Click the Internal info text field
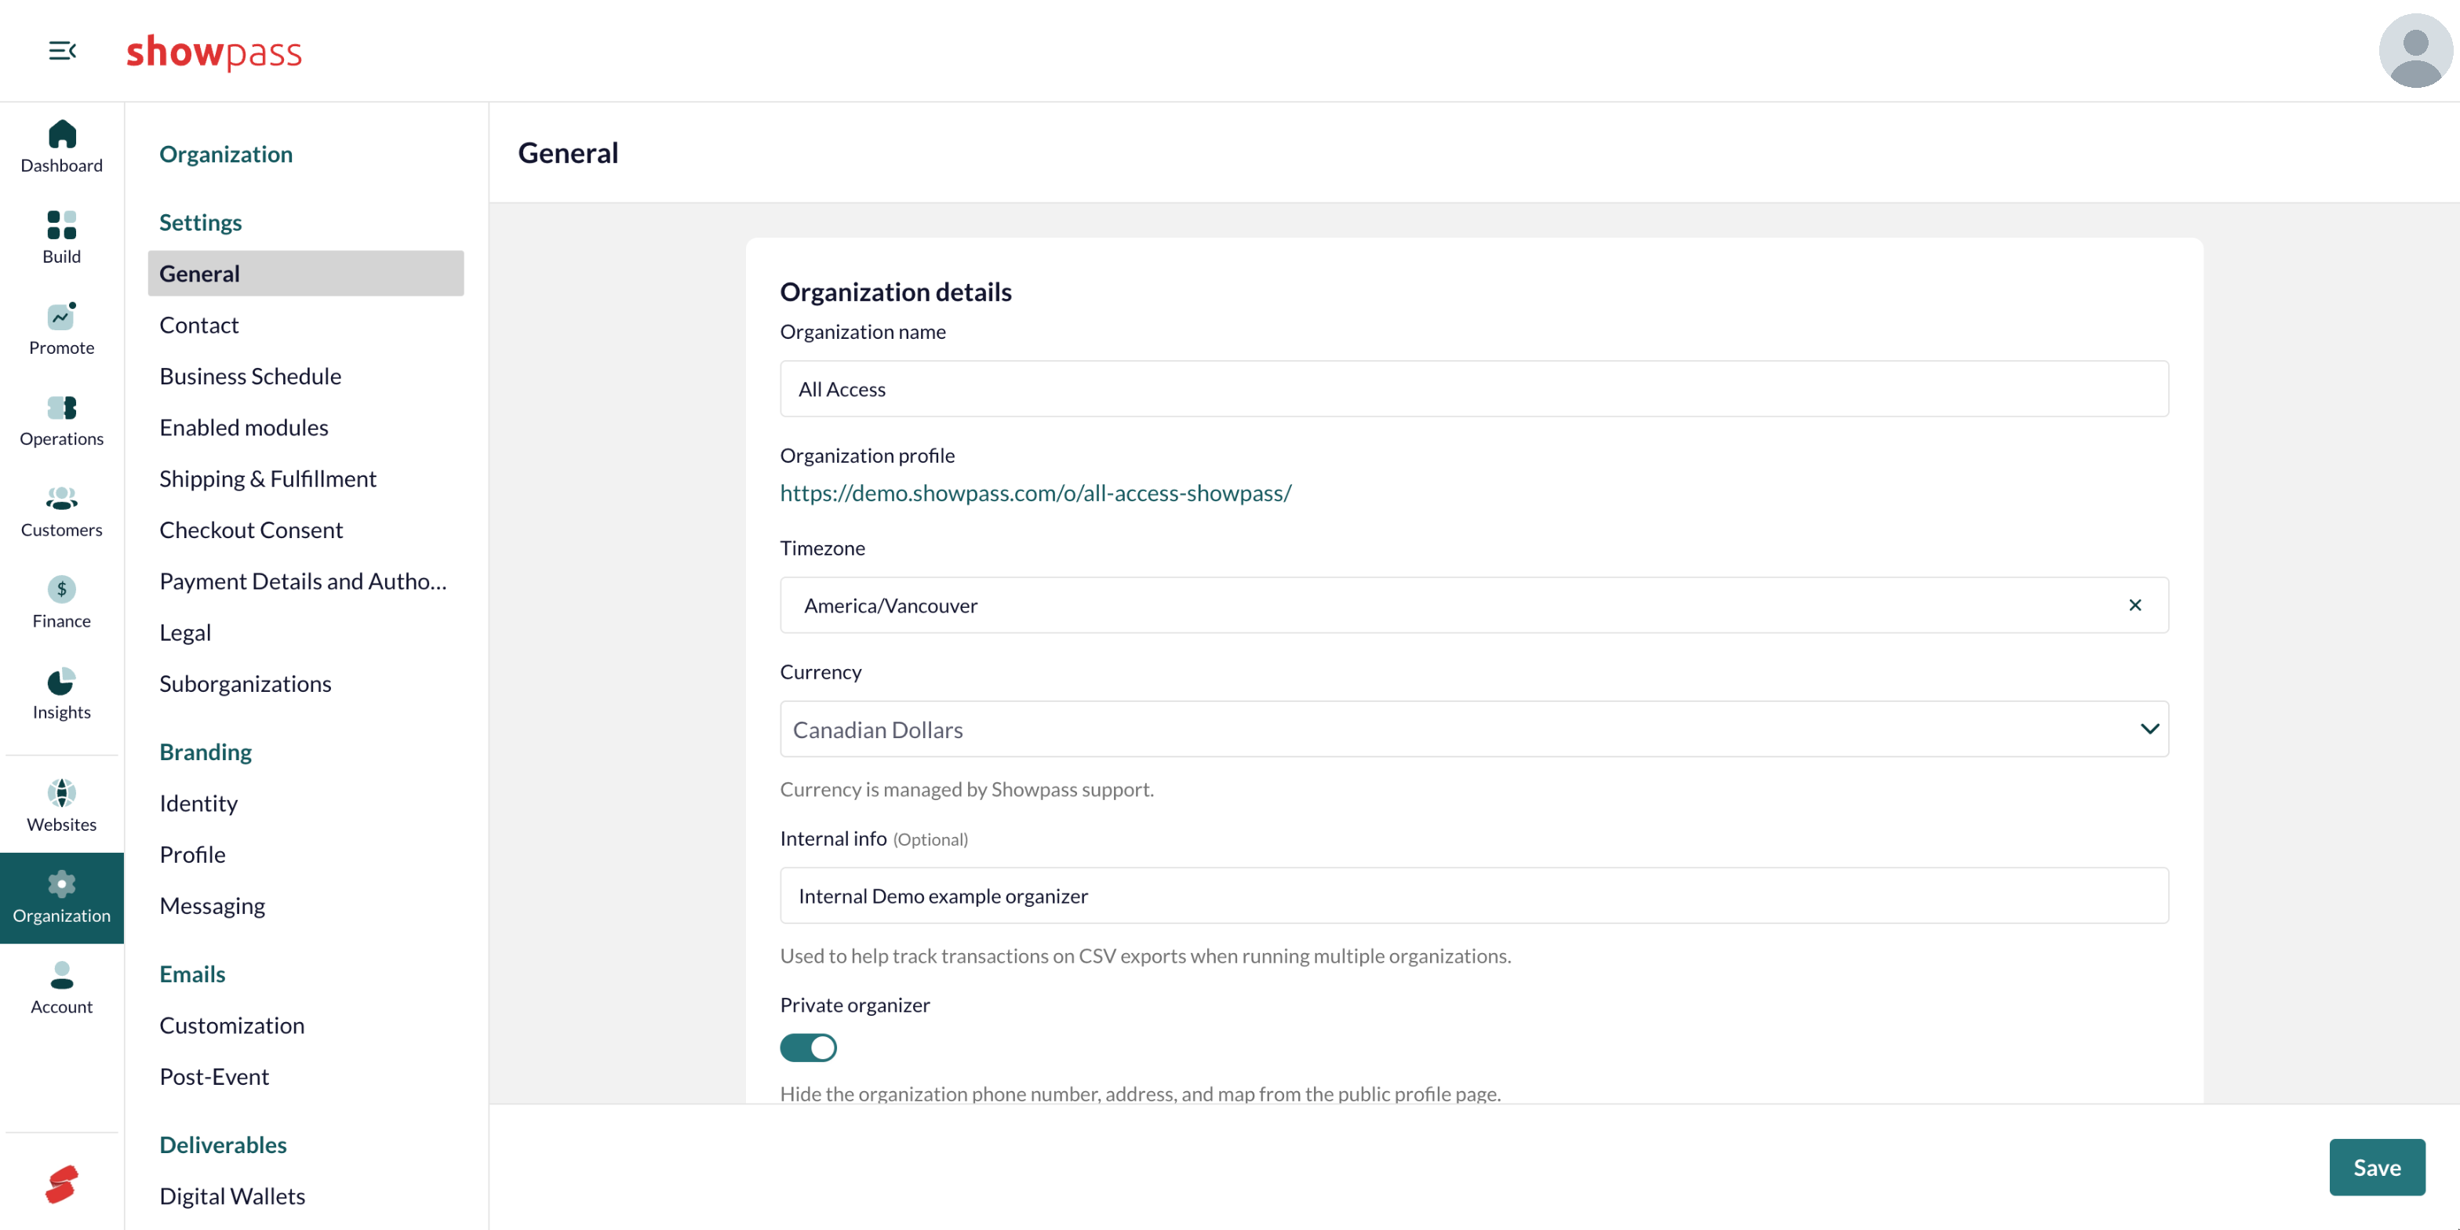 1473,896
